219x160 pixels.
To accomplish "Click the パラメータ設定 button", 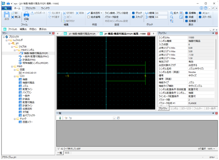I will point(112,17).
